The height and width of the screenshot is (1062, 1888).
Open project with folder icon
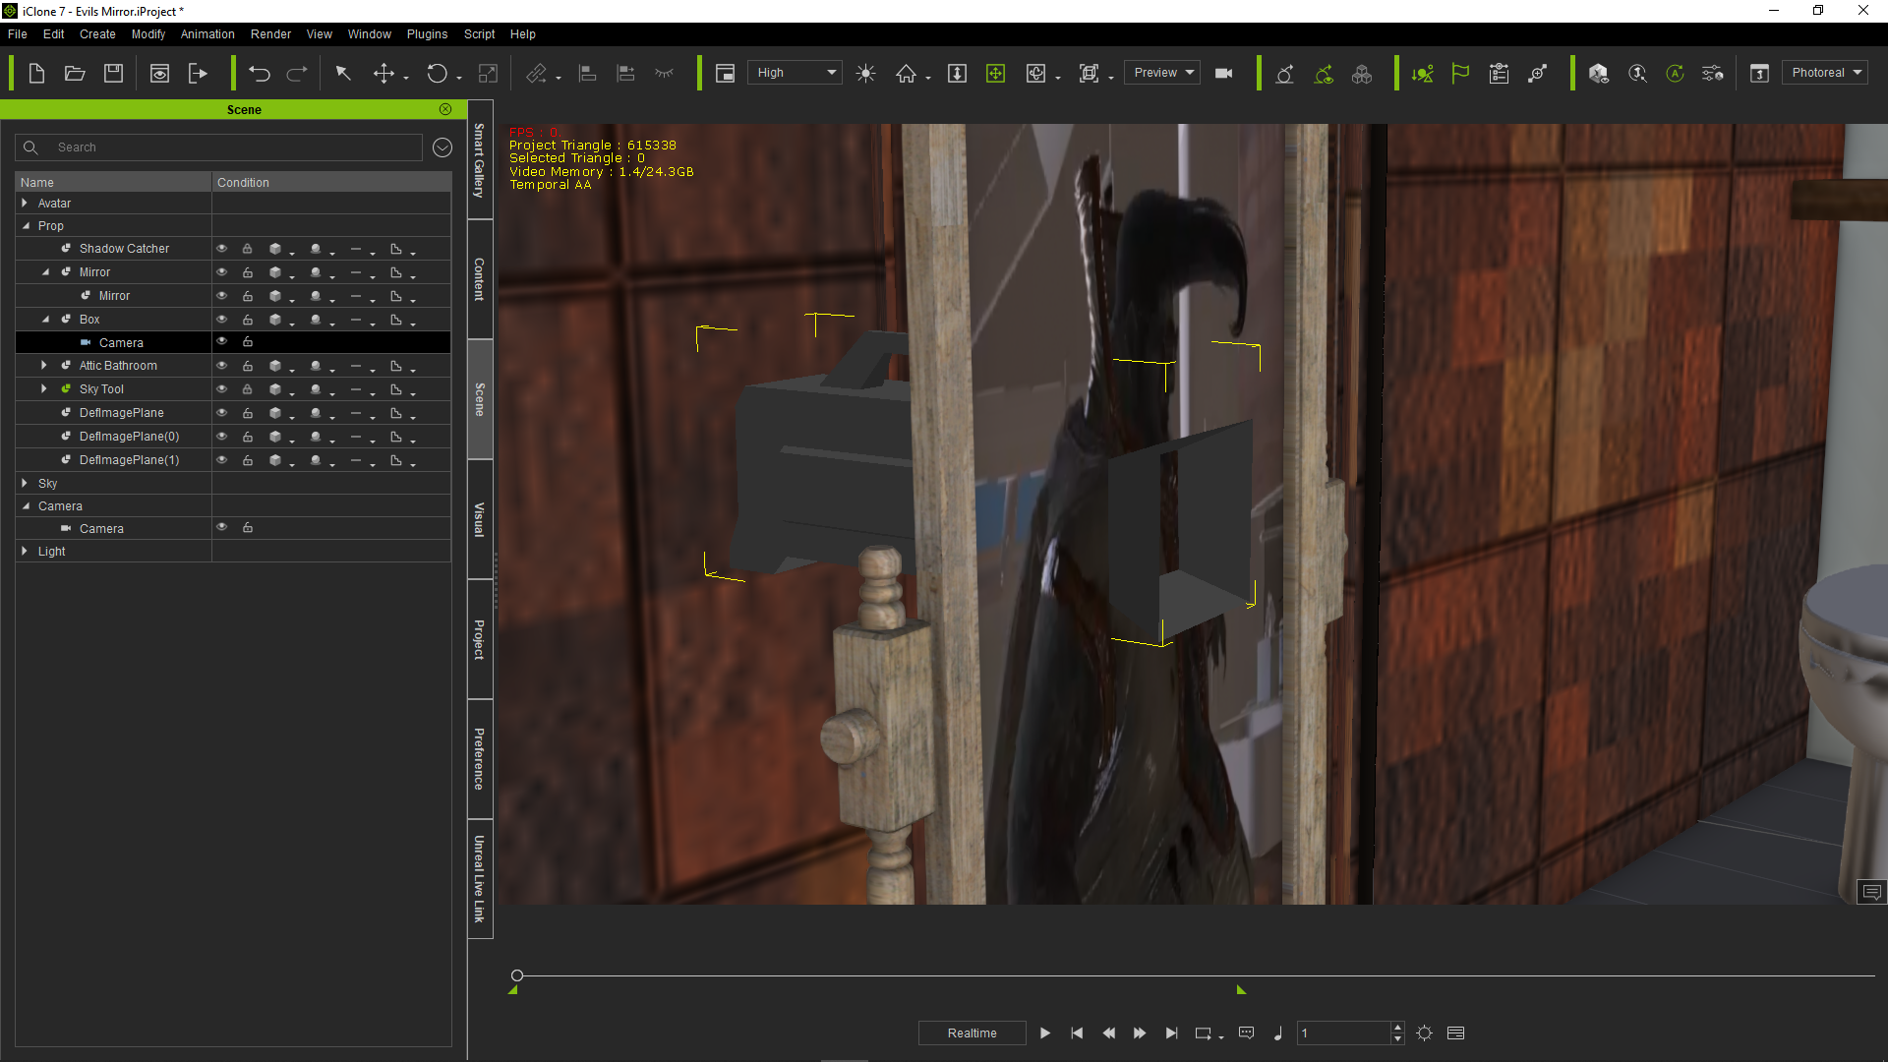pos(75,73)
